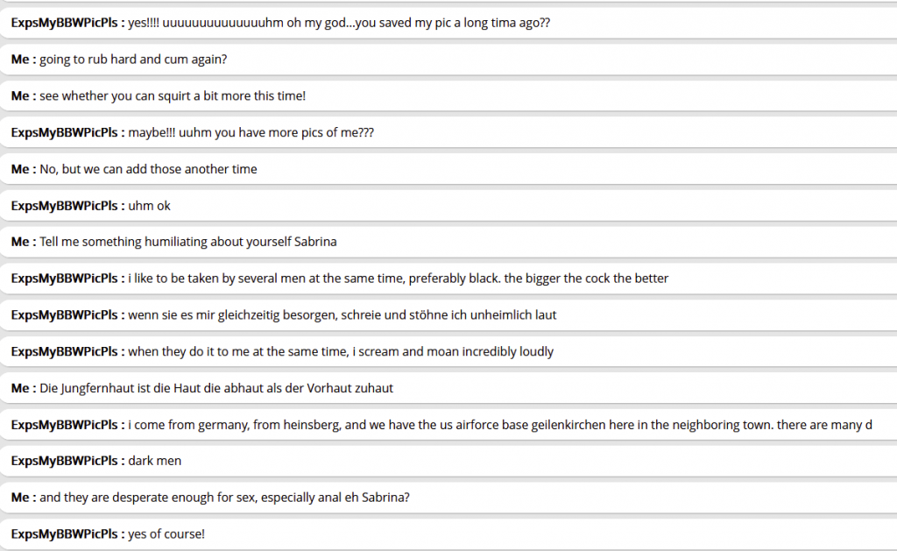Select the message starting "i like to be"
Viewport: 897px width, 551px height.
tap(398, 279)
